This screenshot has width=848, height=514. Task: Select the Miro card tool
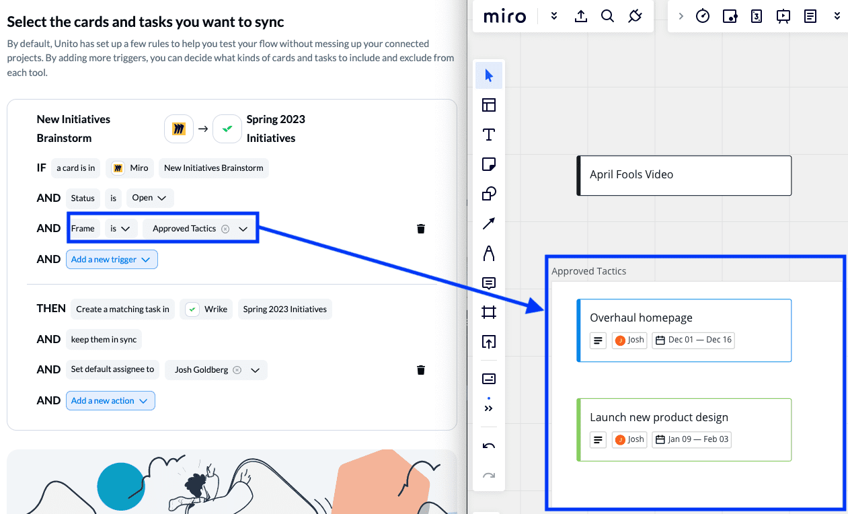489,379
